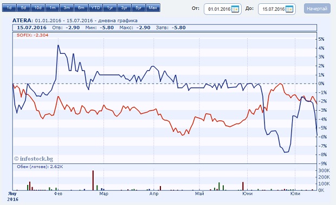Open calendar picker for start date

point(235,9)
